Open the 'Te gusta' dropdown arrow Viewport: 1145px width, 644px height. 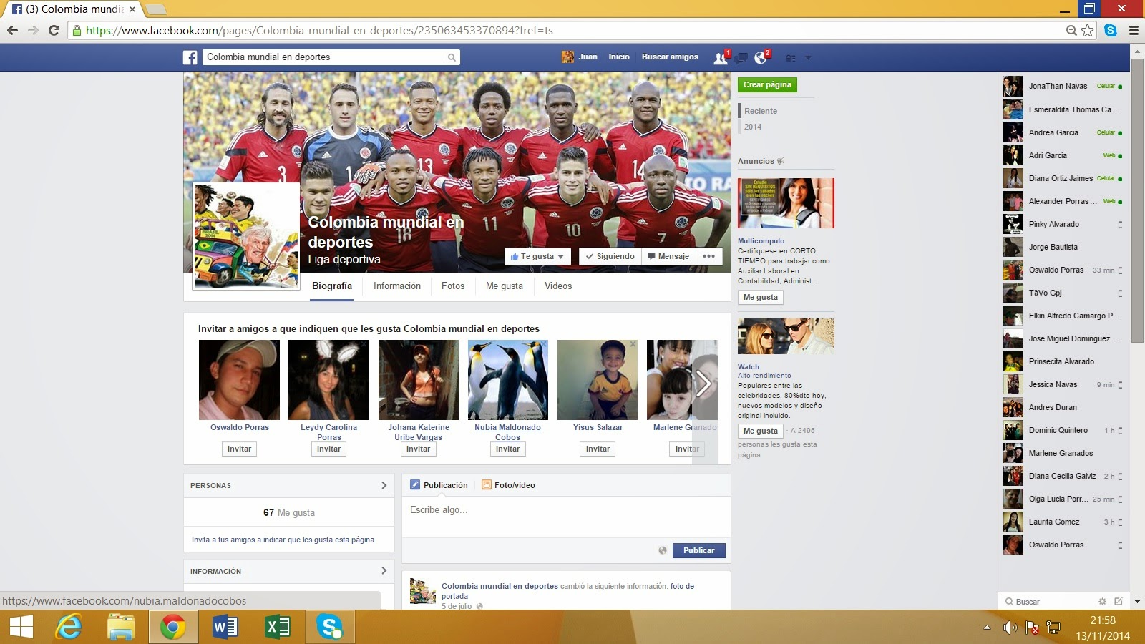(562, 255)
